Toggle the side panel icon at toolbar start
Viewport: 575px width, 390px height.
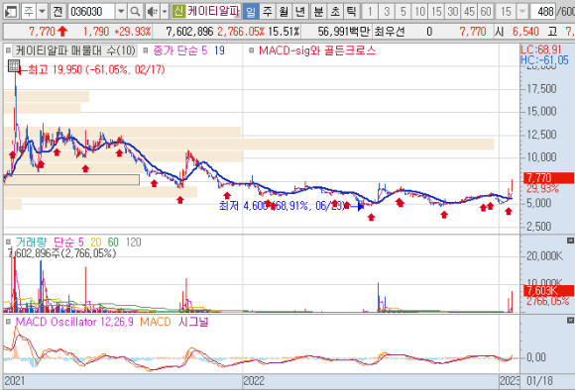click(x=11, y=12)
